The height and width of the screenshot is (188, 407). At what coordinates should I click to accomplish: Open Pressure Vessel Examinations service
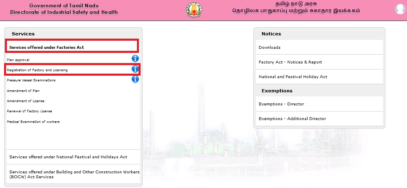31,80
